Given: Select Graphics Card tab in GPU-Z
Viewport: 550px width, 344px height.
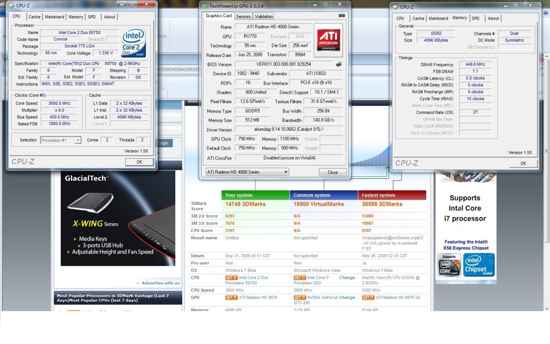Looking at the screenshot, I should coord(219,16).
